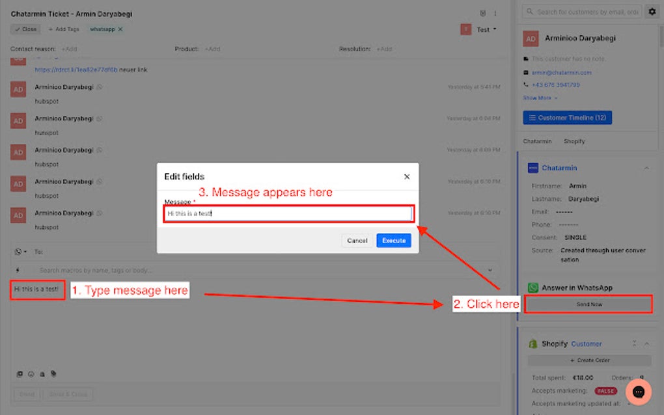Viewport: 664px width, 415px height.
Task: Click the customer note icon
Action: point(526,59)
